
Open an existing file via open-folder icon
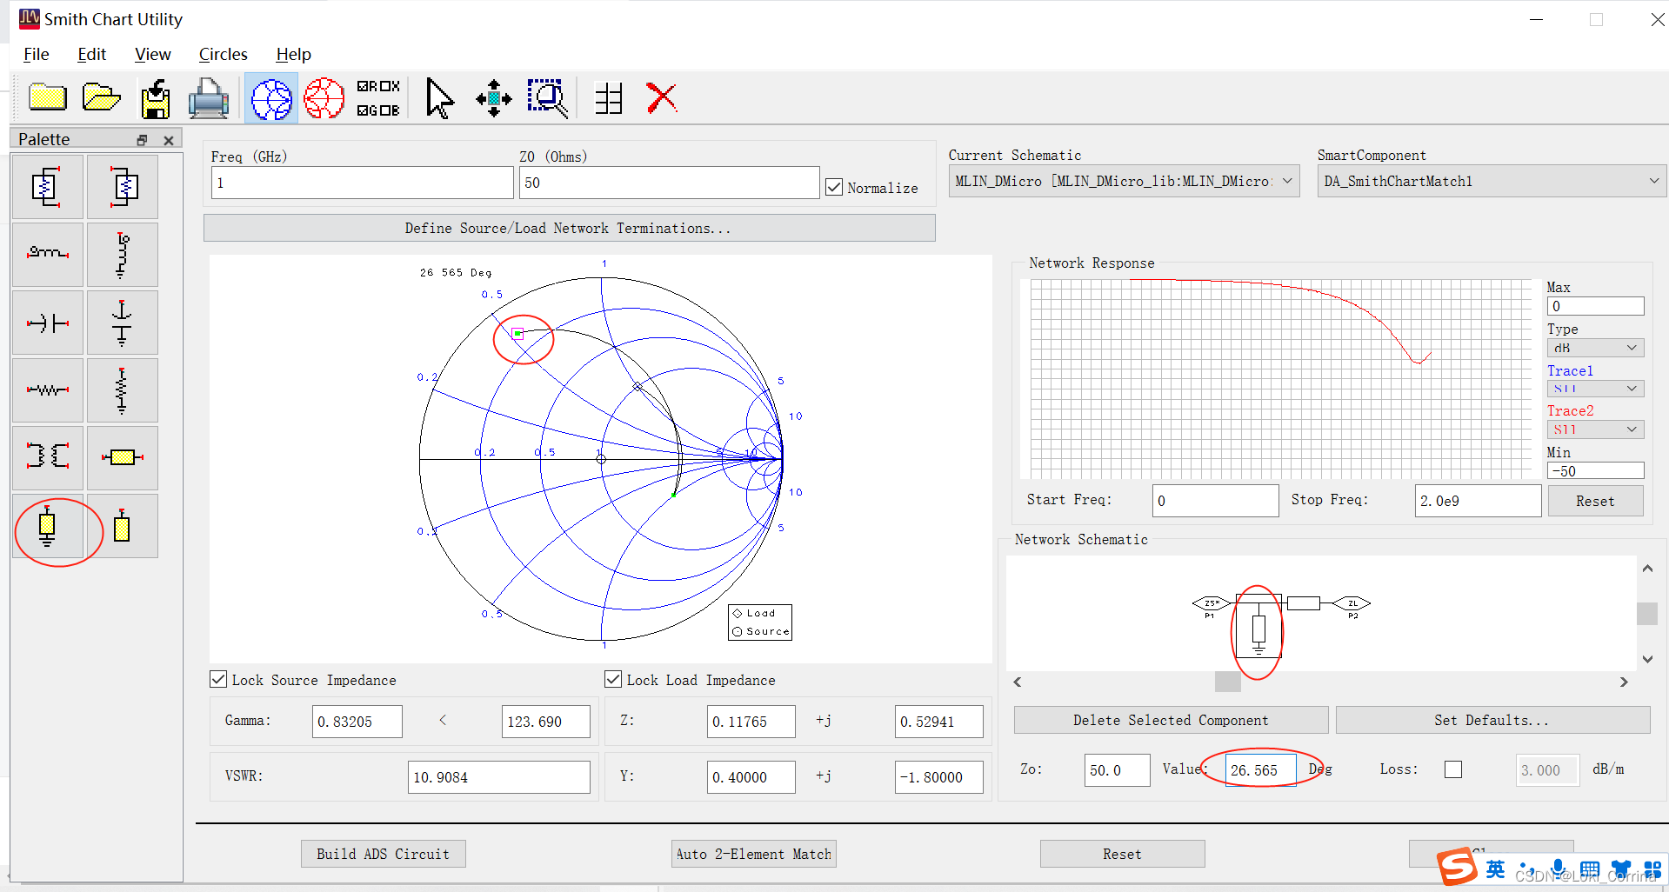[x=101, y=97]
